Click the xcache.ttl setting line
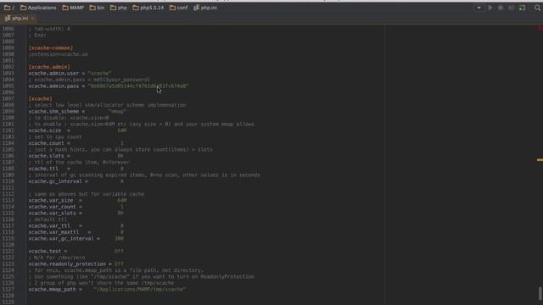Screen dimensions: 543x305 (x=76, y=169)
